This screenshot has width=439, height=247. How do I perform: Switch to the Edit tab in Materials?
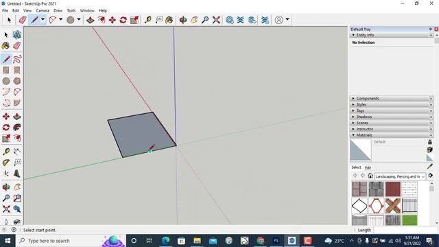(368, 167)
